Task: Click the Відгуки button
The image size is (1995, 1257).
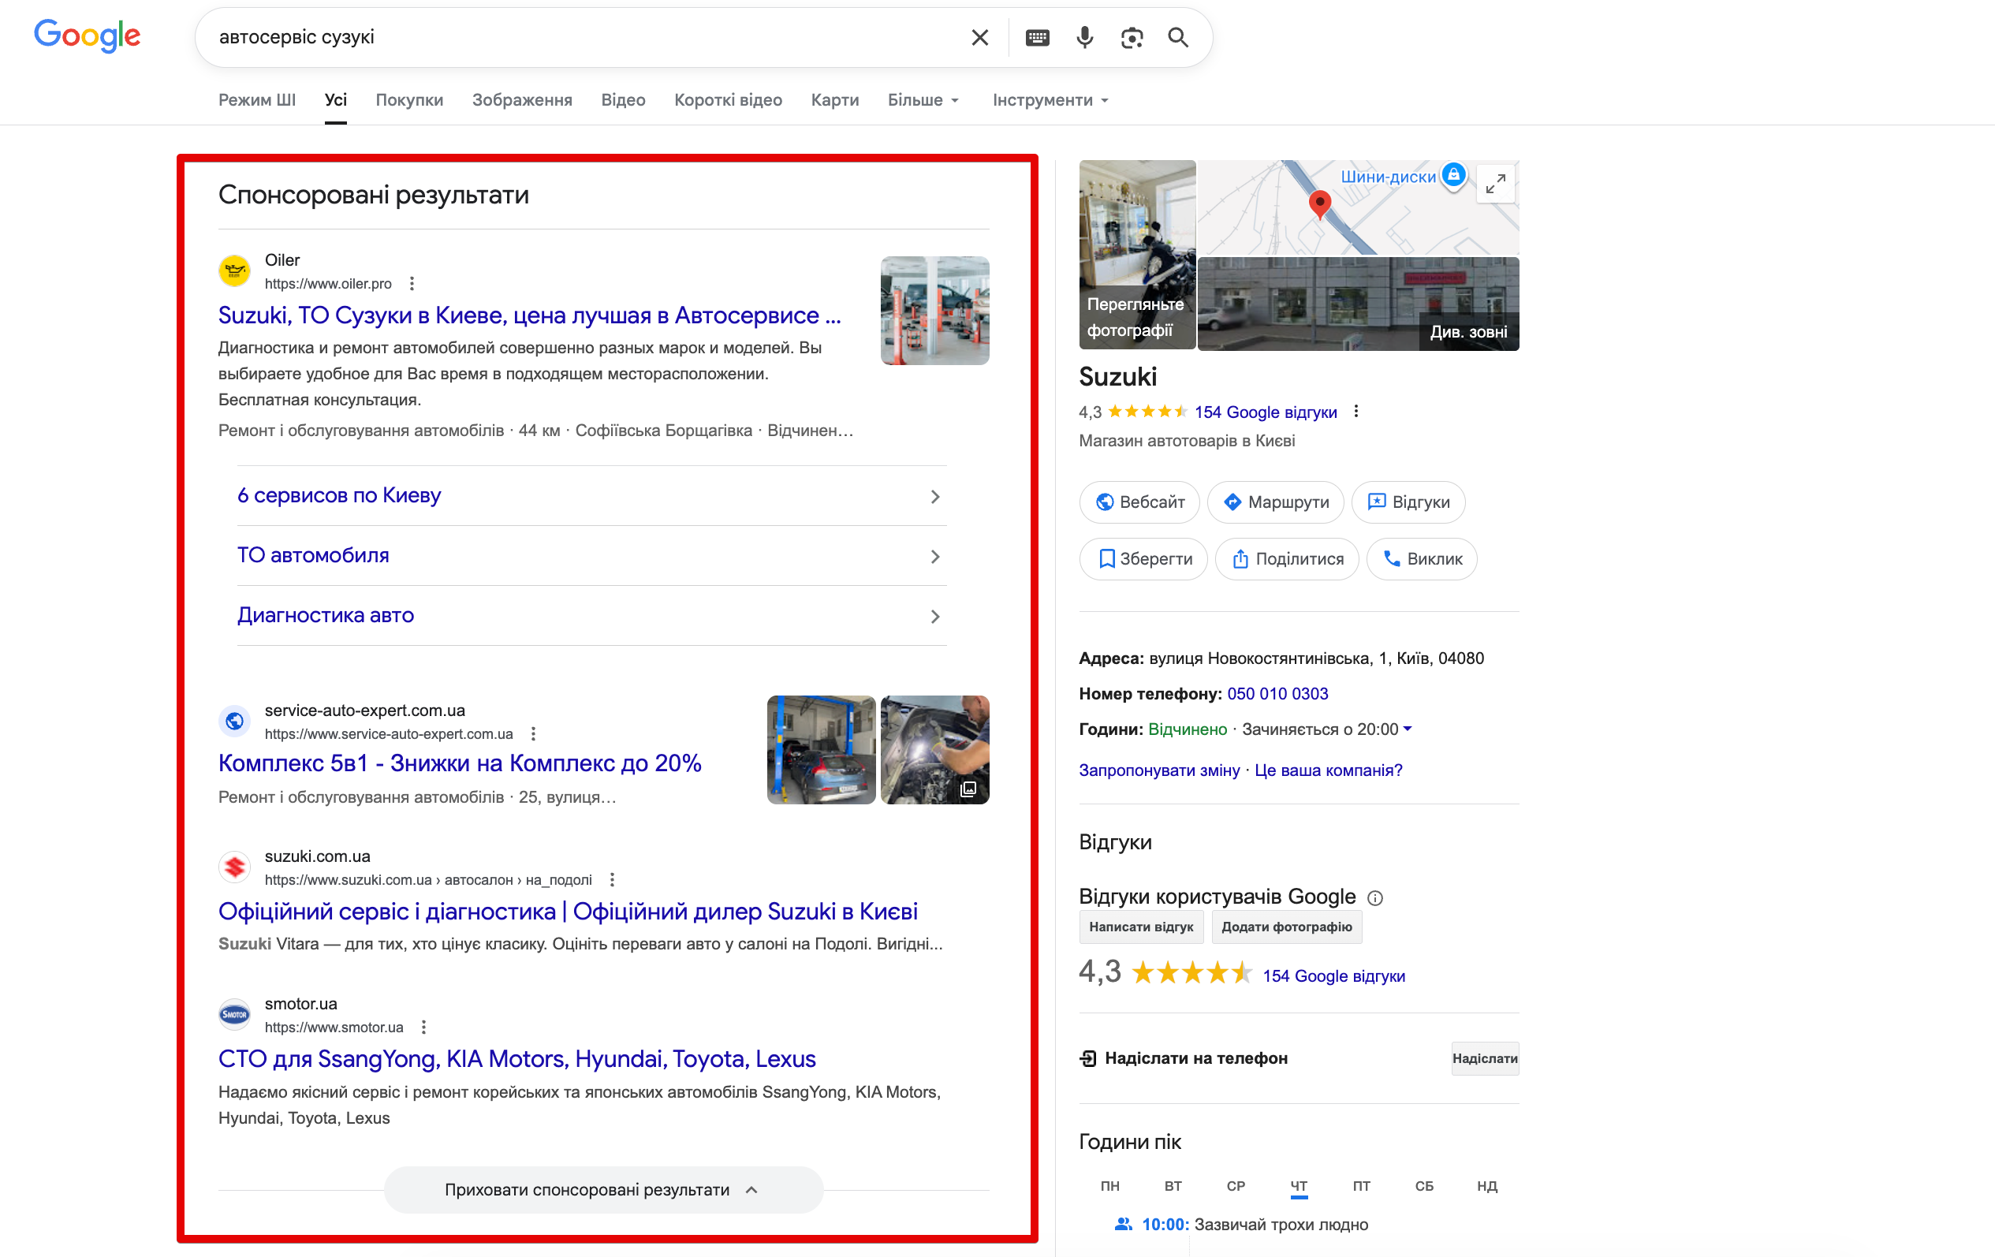Action: 1408,502
